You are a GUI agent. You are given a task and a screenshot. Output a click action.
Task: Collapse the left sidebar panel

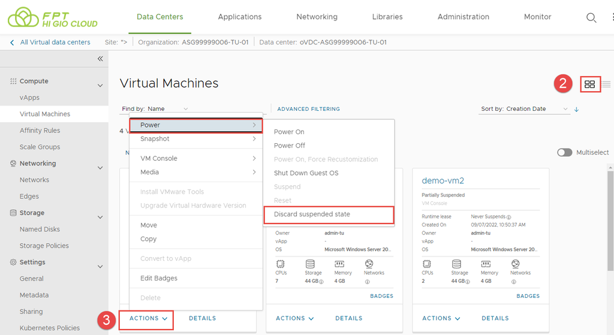(x=100, y=59)
